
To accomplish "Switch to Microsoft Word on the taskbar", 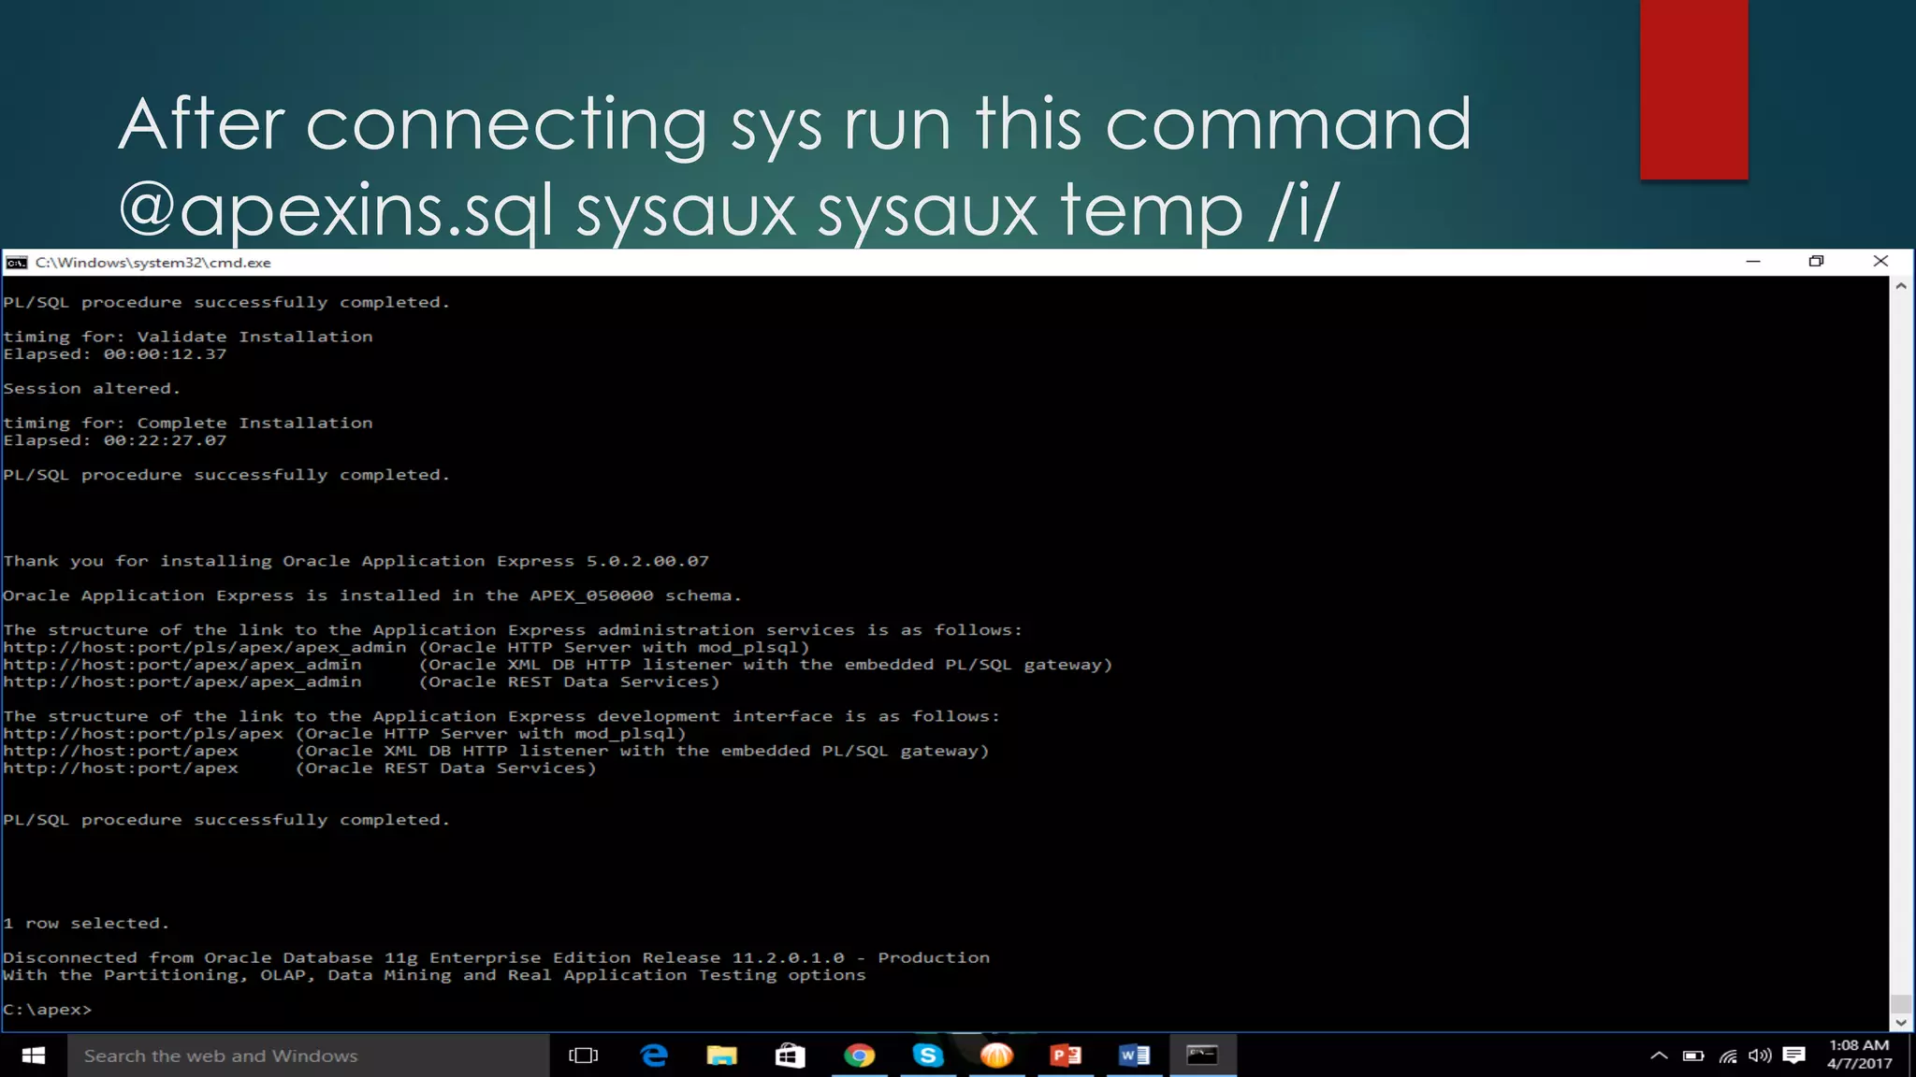I will click(x=1134, y=1055).
